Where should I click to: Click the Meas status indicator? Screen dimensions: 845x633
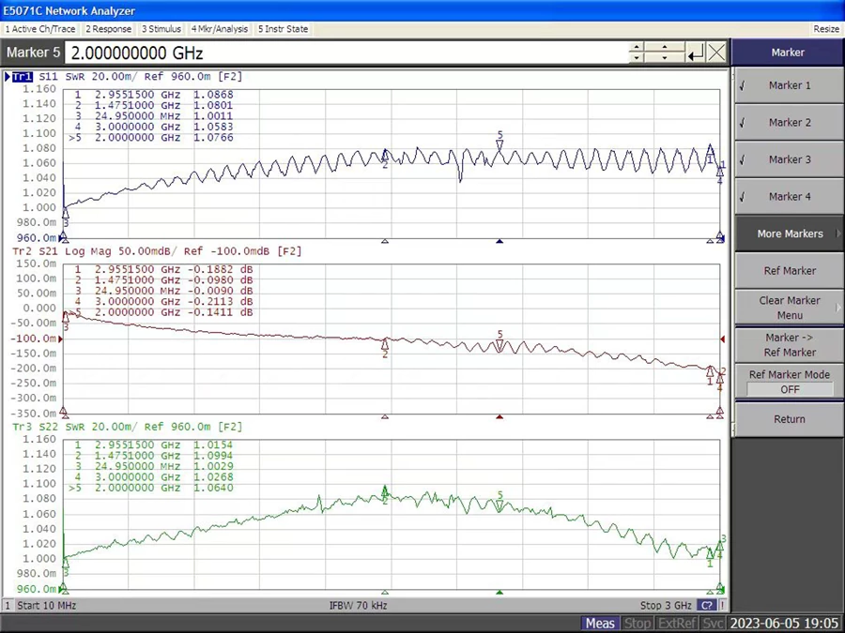(x=600, y=623)
